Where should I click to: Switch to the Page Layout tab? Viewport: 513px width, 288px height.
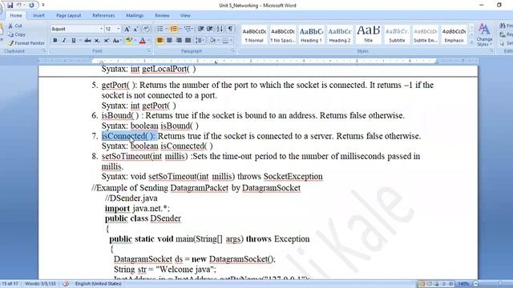coord(68,15)
